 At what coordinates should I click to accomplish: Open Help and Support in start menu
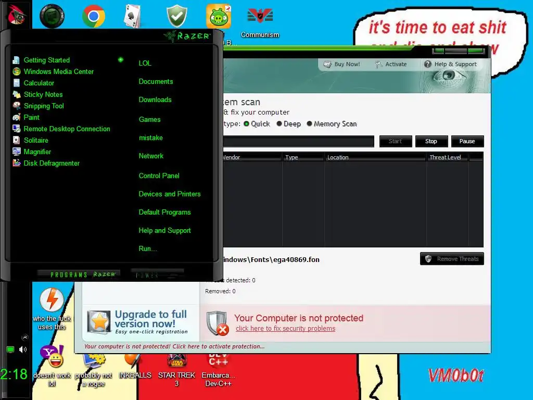(x=164, y=231)
